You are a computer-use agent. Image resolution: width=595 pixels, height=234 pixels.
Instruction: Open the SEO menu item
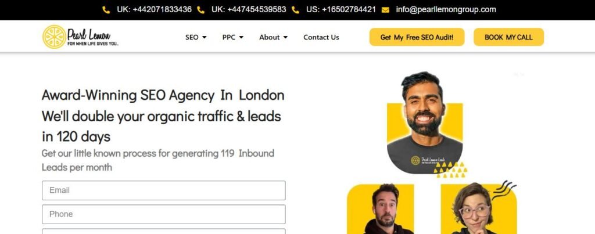(x=192, y=37)
